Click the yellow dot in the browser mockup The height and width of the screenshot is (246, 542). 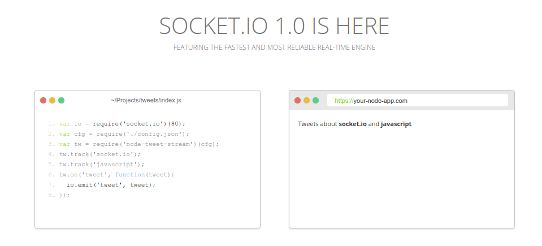pyautogui.click(x=306, y=101)
